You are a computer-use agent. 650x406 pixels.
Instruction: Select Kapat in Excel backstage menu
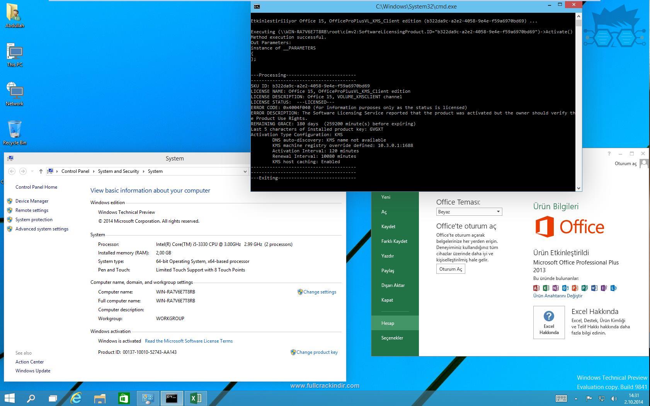[395, 300]
